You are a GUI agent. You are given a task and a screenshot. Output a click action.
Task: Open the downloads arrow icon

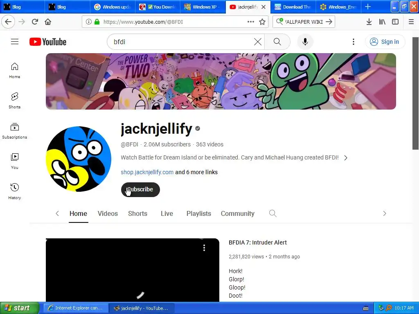point(369,22)
